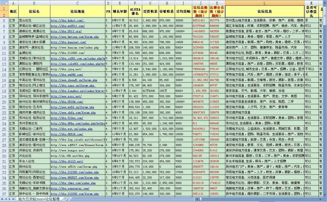Select header cell 论坛名
Viewport: 327px width, 202px height.
[x=34, y=12]
